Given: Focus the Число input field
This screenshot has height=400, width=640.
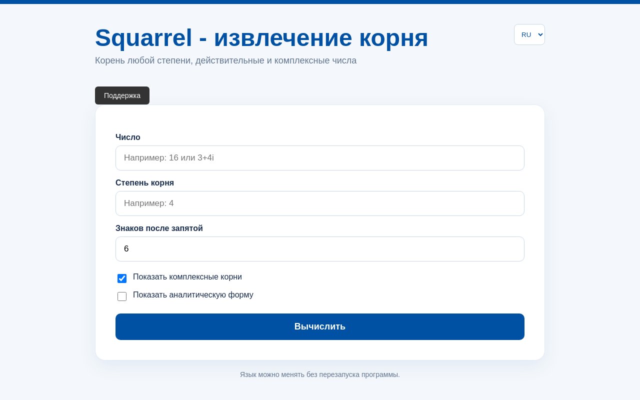Looking at the screenshot, I should pyautogui.click(x=320, y=158).
